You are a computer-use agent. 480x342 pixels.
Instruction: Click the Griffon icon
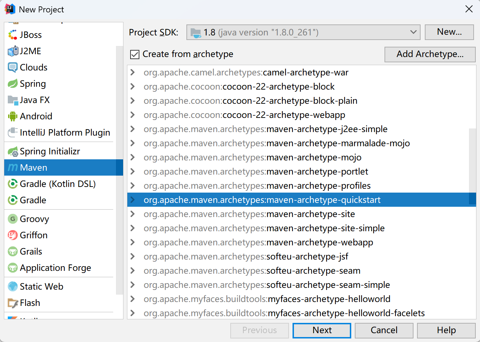tap(13, 235)
